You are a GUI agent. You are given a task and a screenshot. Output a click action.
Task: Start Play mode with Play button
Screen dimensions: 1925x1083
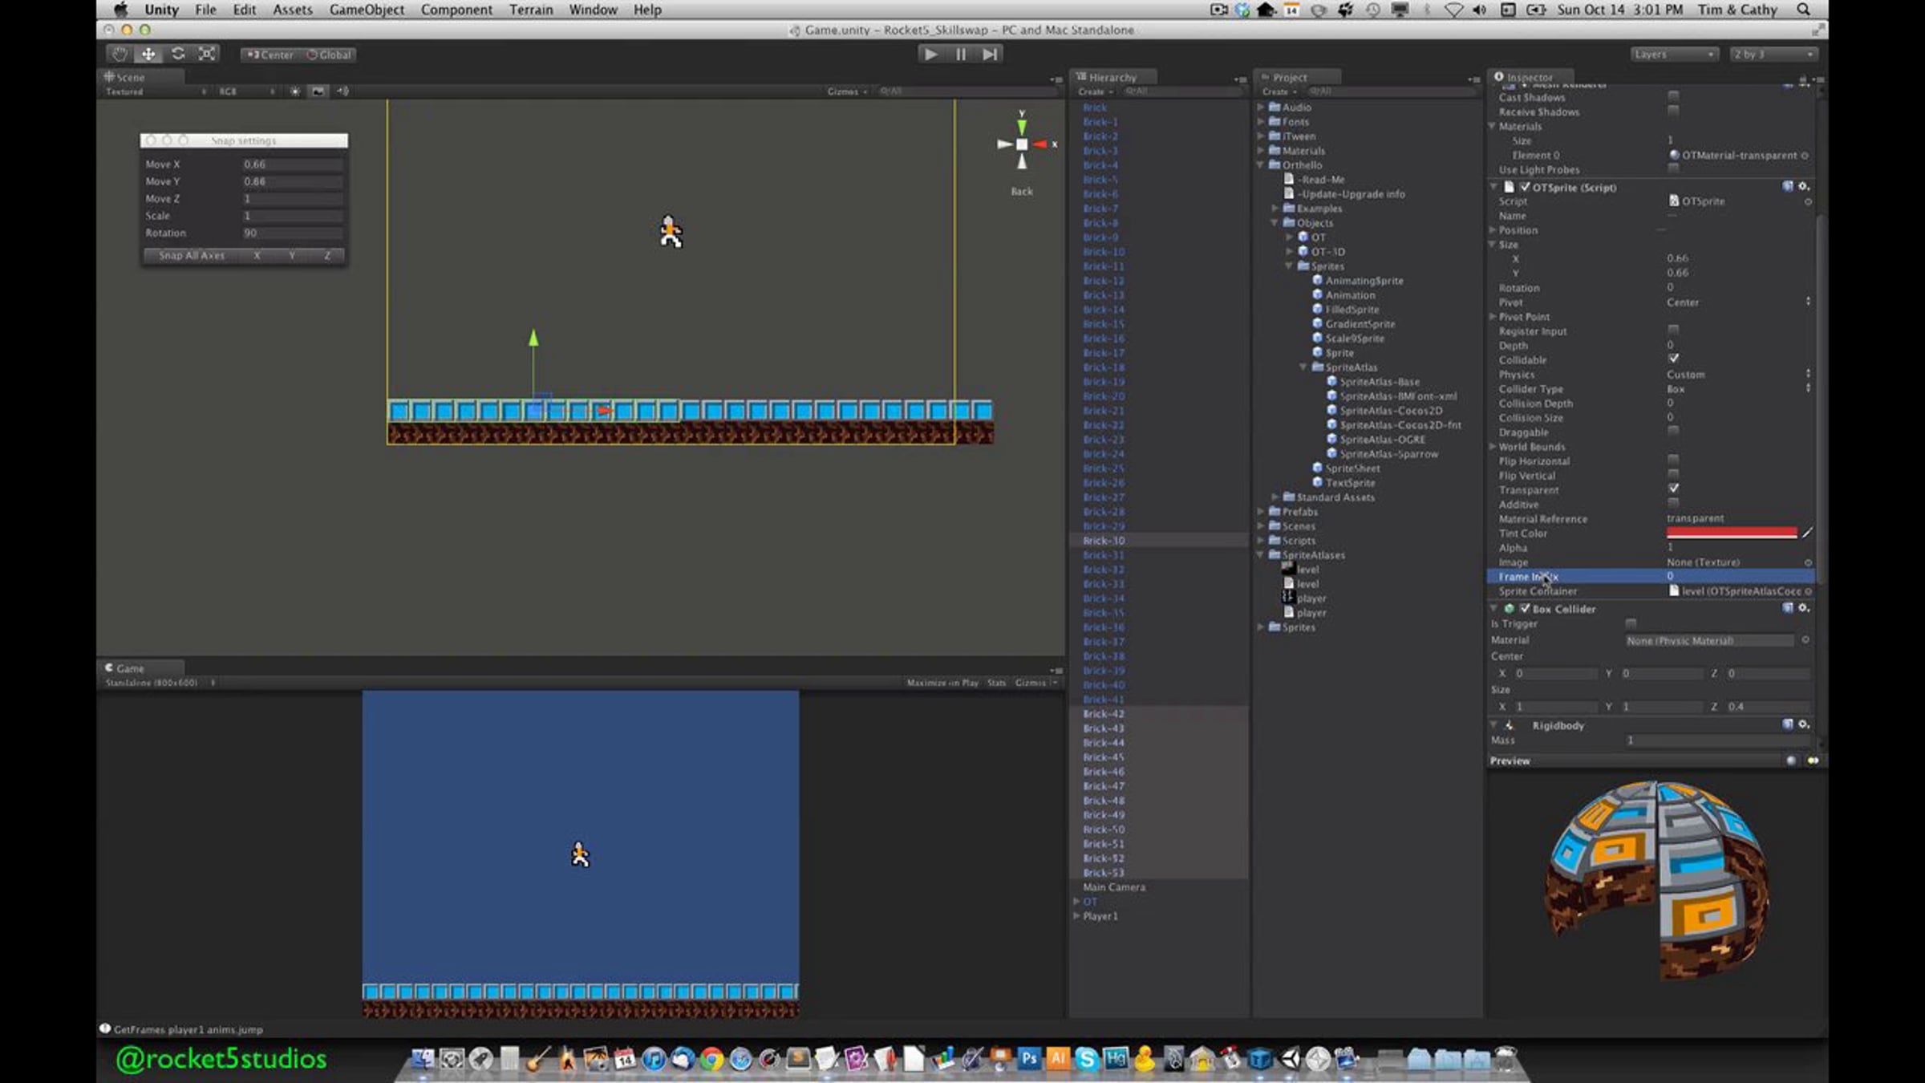pyautogui.click(x=930, y=54)
